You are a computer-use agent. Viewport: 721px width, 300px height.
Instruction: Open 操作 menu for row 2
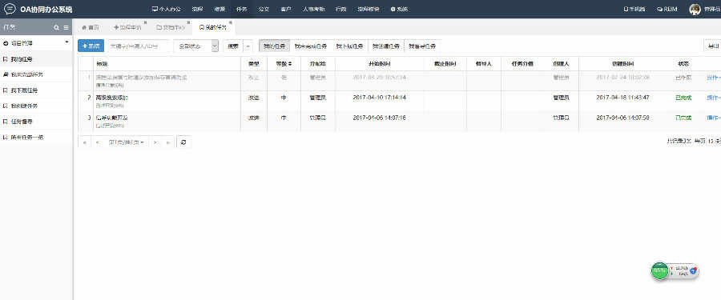coord(713,98)
